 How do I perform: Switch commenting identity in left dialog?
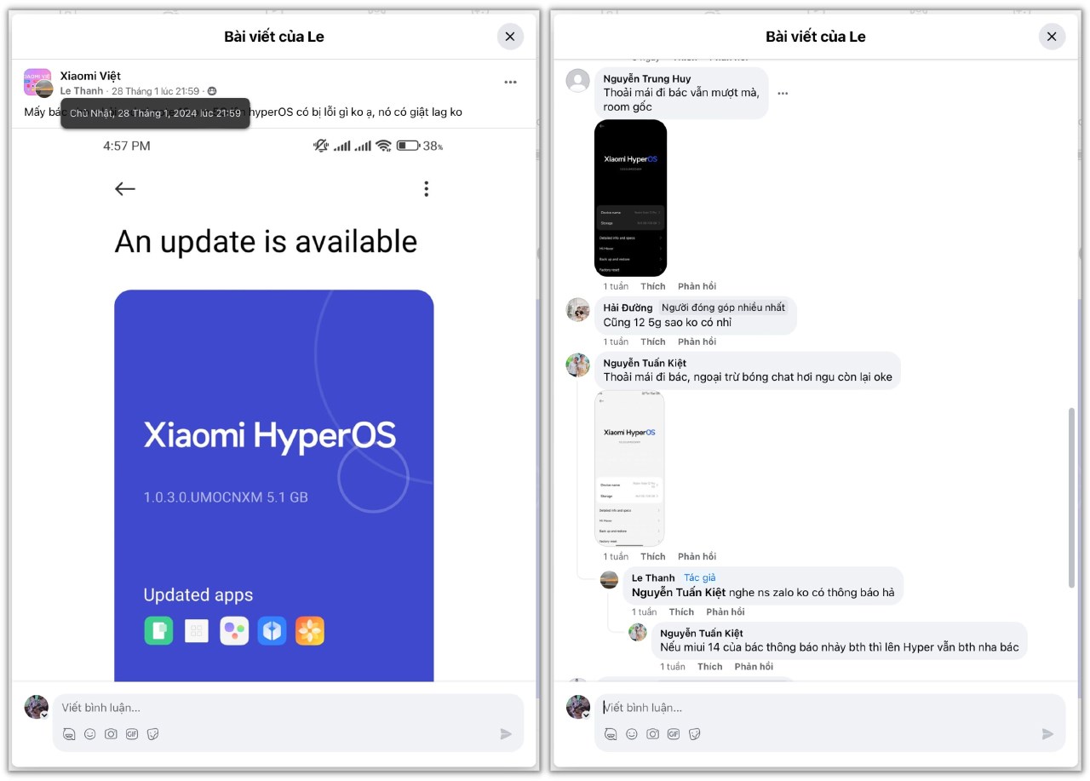click(x=44, y=715)
